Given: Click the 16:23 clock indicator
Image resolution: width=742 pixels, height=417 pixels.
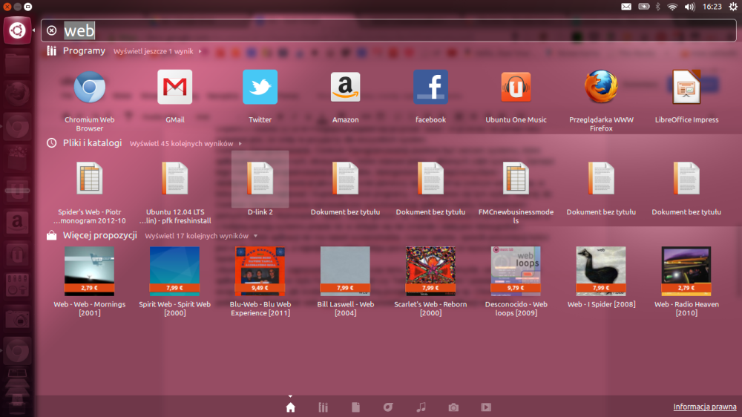Looking at the screenshot, I should click(712, 7).
